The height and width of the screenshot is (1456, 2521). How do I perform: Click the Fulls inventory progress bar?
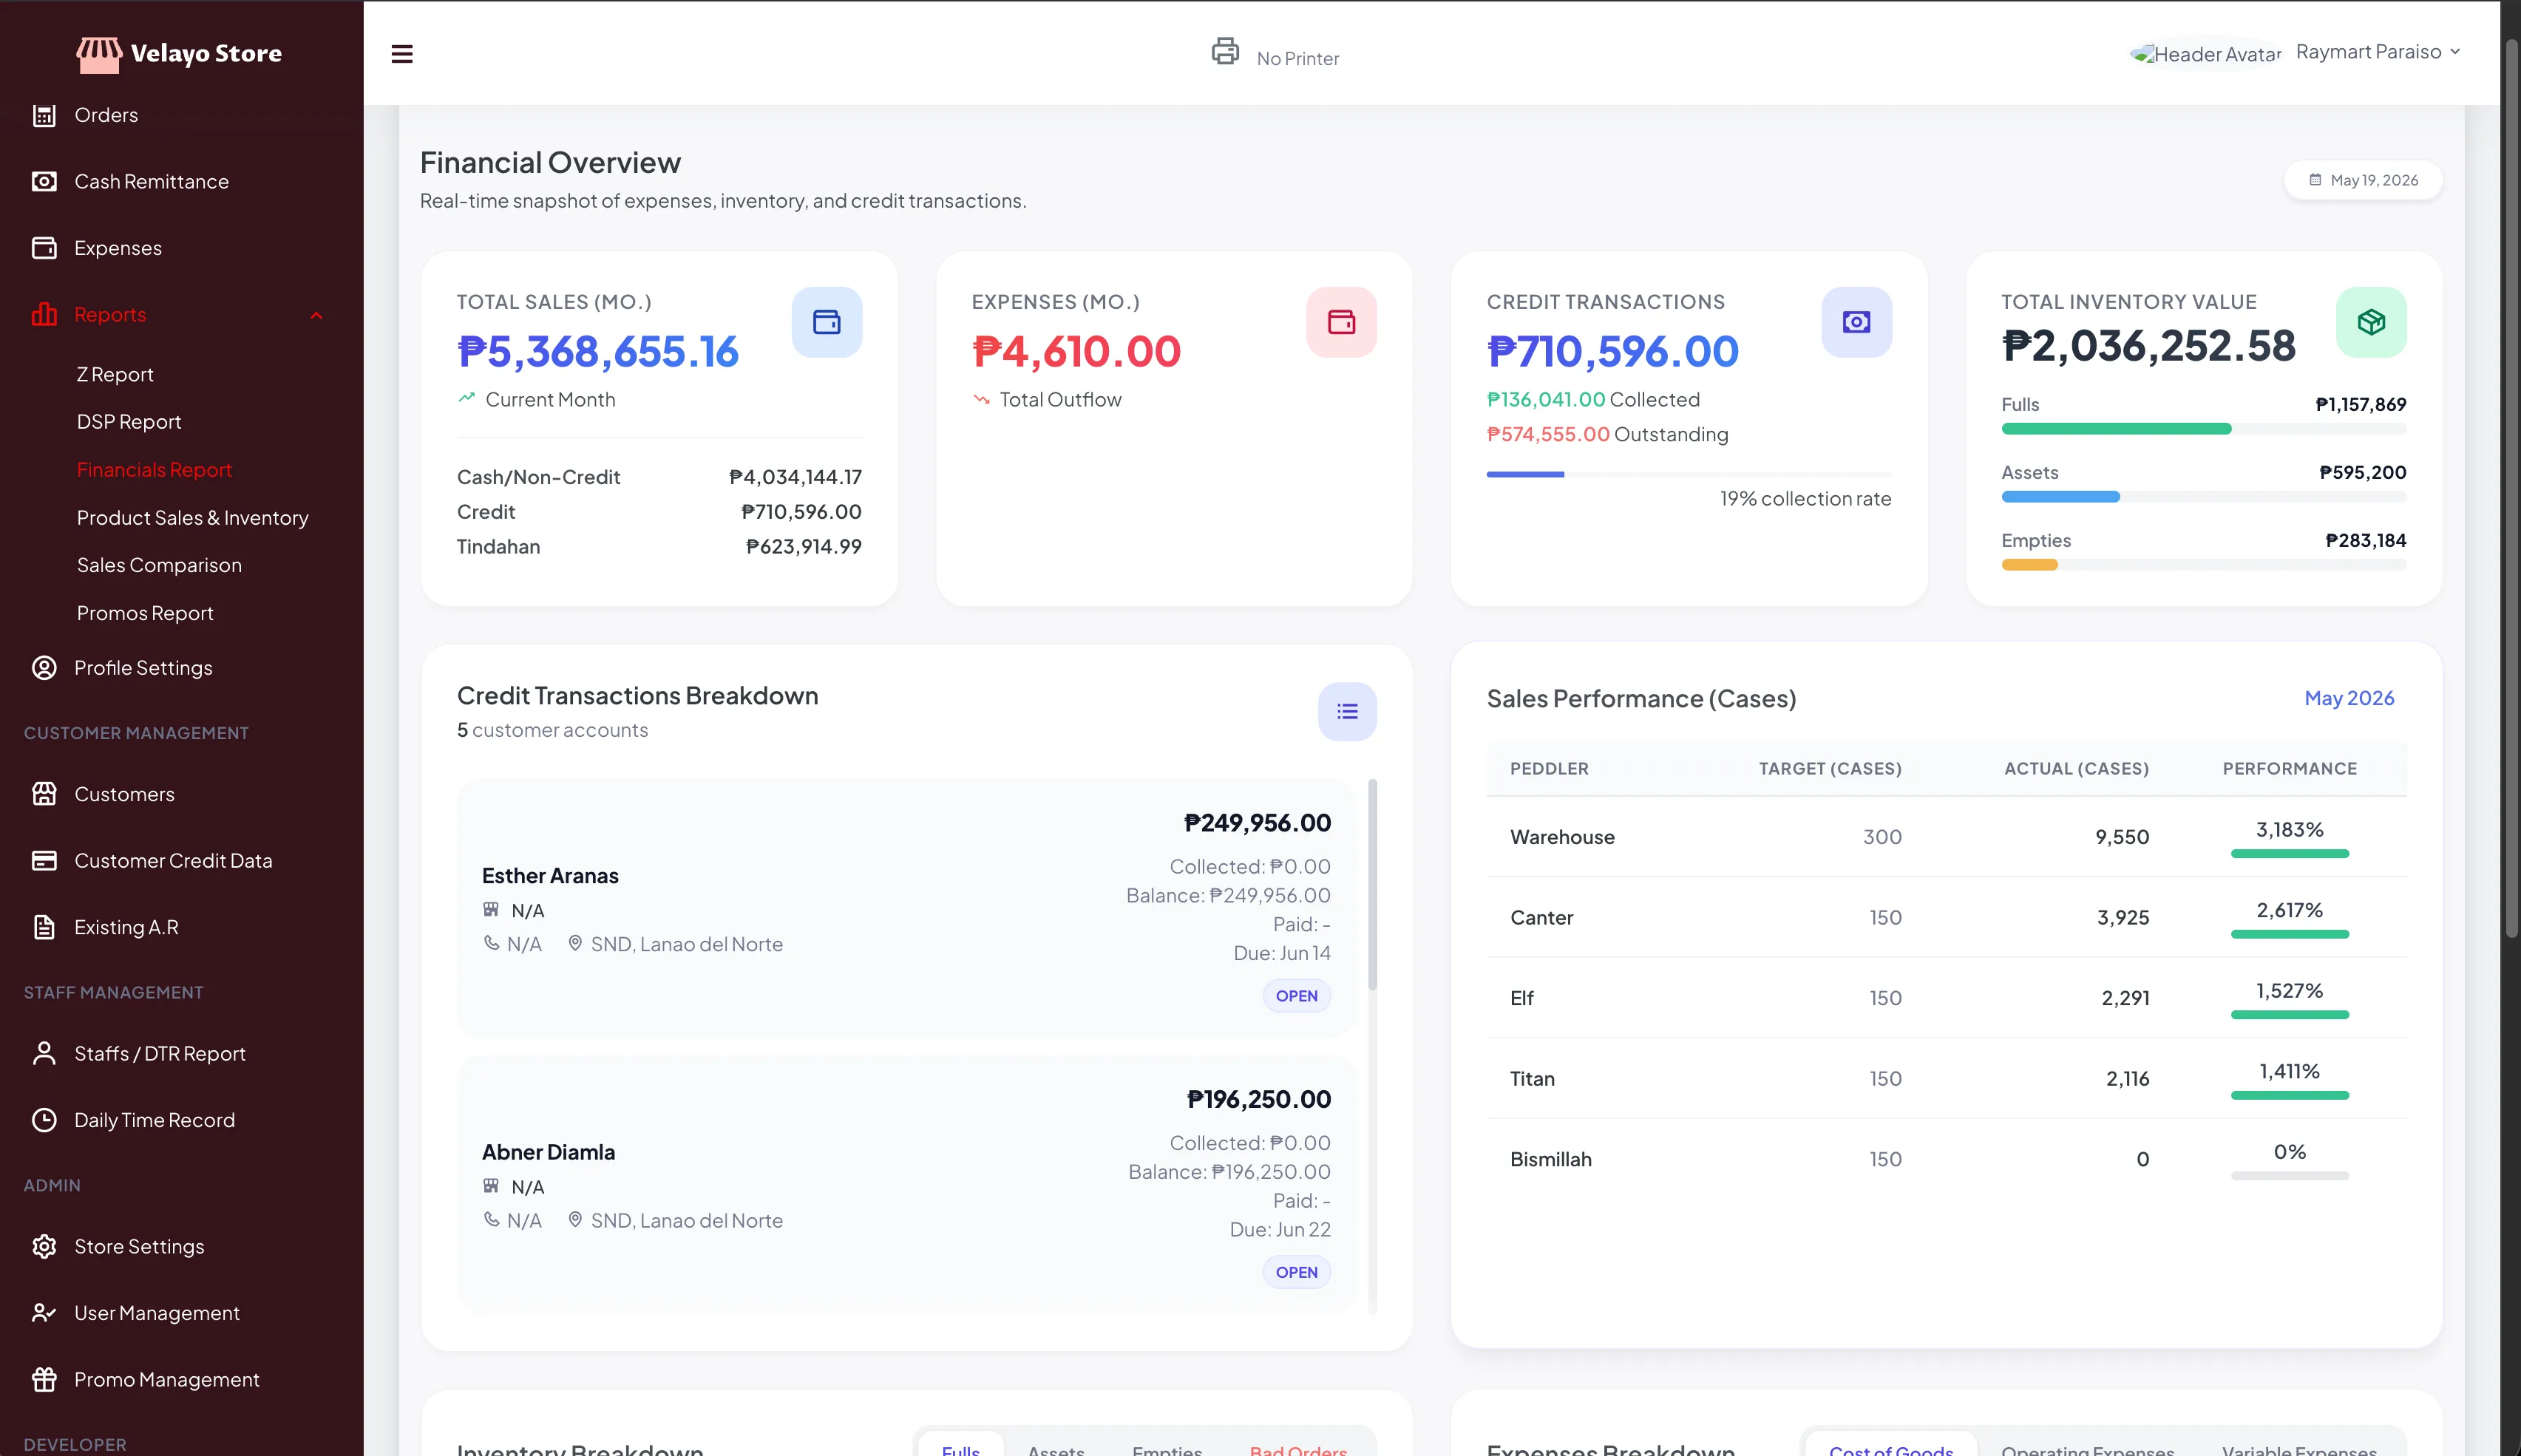pyautogui.click(x=2203, y=428)
